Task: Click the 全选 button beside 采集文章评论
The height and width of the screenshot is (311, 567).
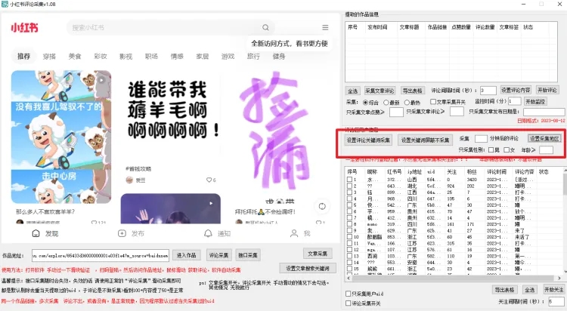Action: [x=352, y=91]
